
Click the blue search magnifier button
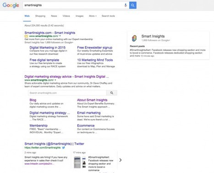[133, 5]
